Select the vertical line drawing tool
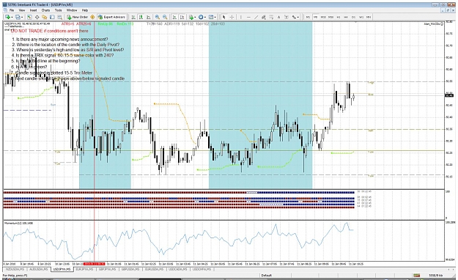458x280 pixels. (241, 17)
